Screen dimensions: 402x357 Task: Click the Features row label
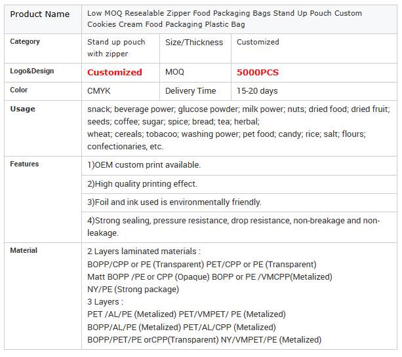[x=24, y=164]
